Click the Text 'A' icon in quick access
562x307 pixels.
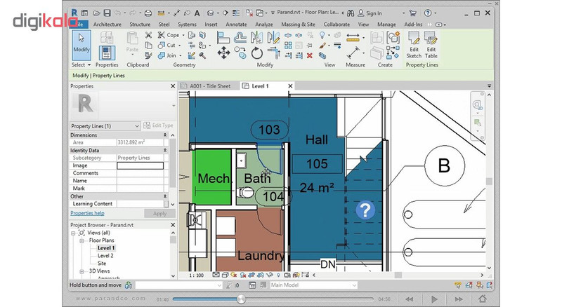point(197,13)
